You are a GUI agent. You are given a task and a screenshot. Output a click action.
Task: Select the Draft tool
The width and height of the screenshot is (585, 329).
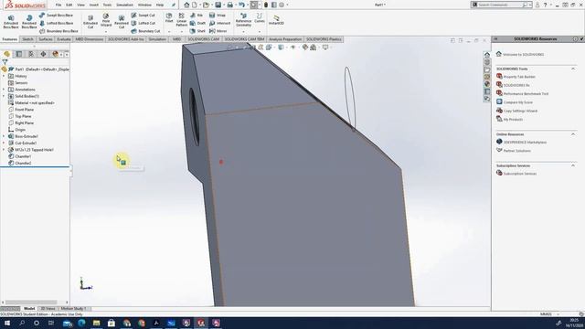pyautogui.click(x=197, y=23)
